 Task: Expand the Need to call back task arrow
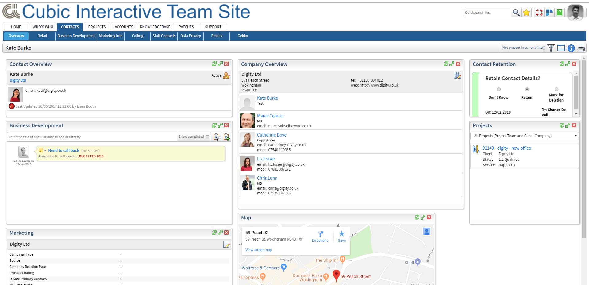point(45,151)
